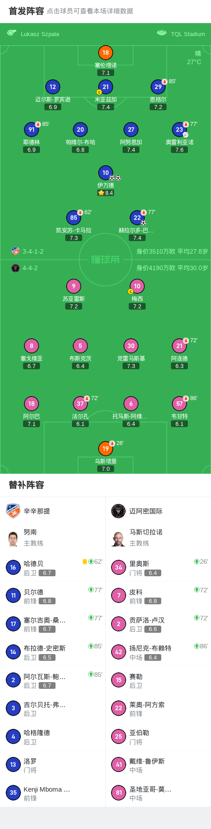This screenshot has width=211, height=829.
Task: Open substitute 里奥斯 number 34 row
Action: pyautogui.click(x=158, y=567)
